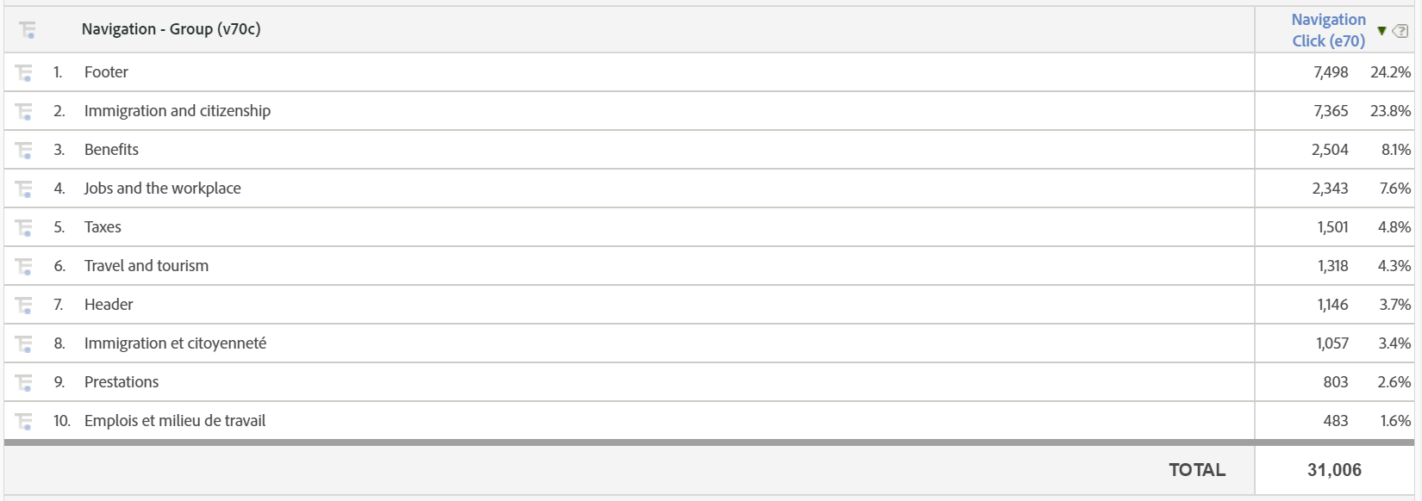Click the dimension icon in the table header row
Viewport: 1422px width, 501px height.
pyautogui.click(x=28, y=29)
